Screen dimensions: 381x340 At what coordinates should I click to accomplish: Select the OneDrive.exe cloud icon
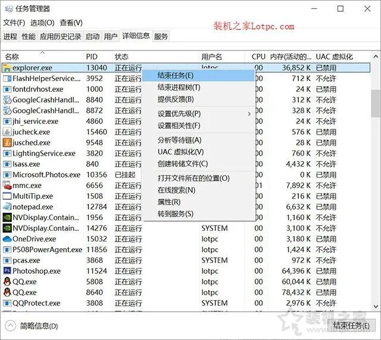[7, 239]
